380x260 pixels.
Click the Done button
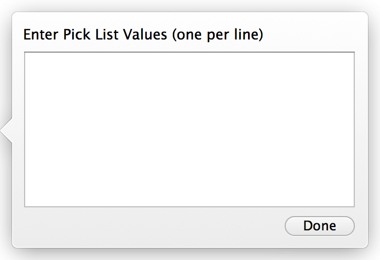pos(320,226)
